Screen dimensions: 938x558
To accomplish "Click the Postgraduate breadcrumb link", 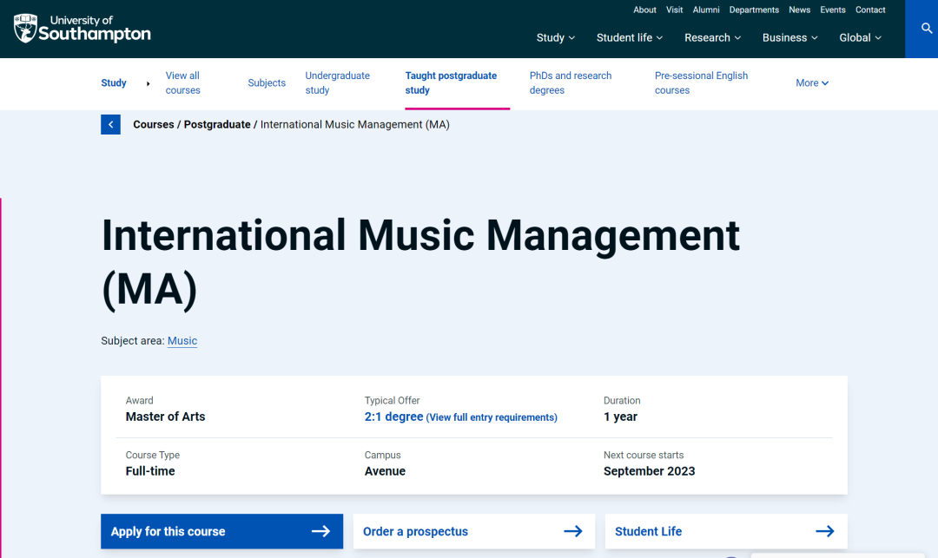I will [x=217, y=124].
